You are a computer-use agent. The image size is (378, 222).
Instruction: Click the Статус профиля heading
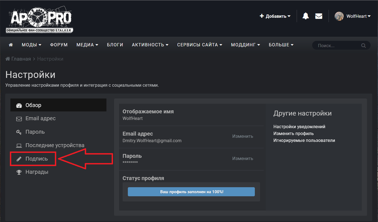pyautogui.click(x=143, y=178)
